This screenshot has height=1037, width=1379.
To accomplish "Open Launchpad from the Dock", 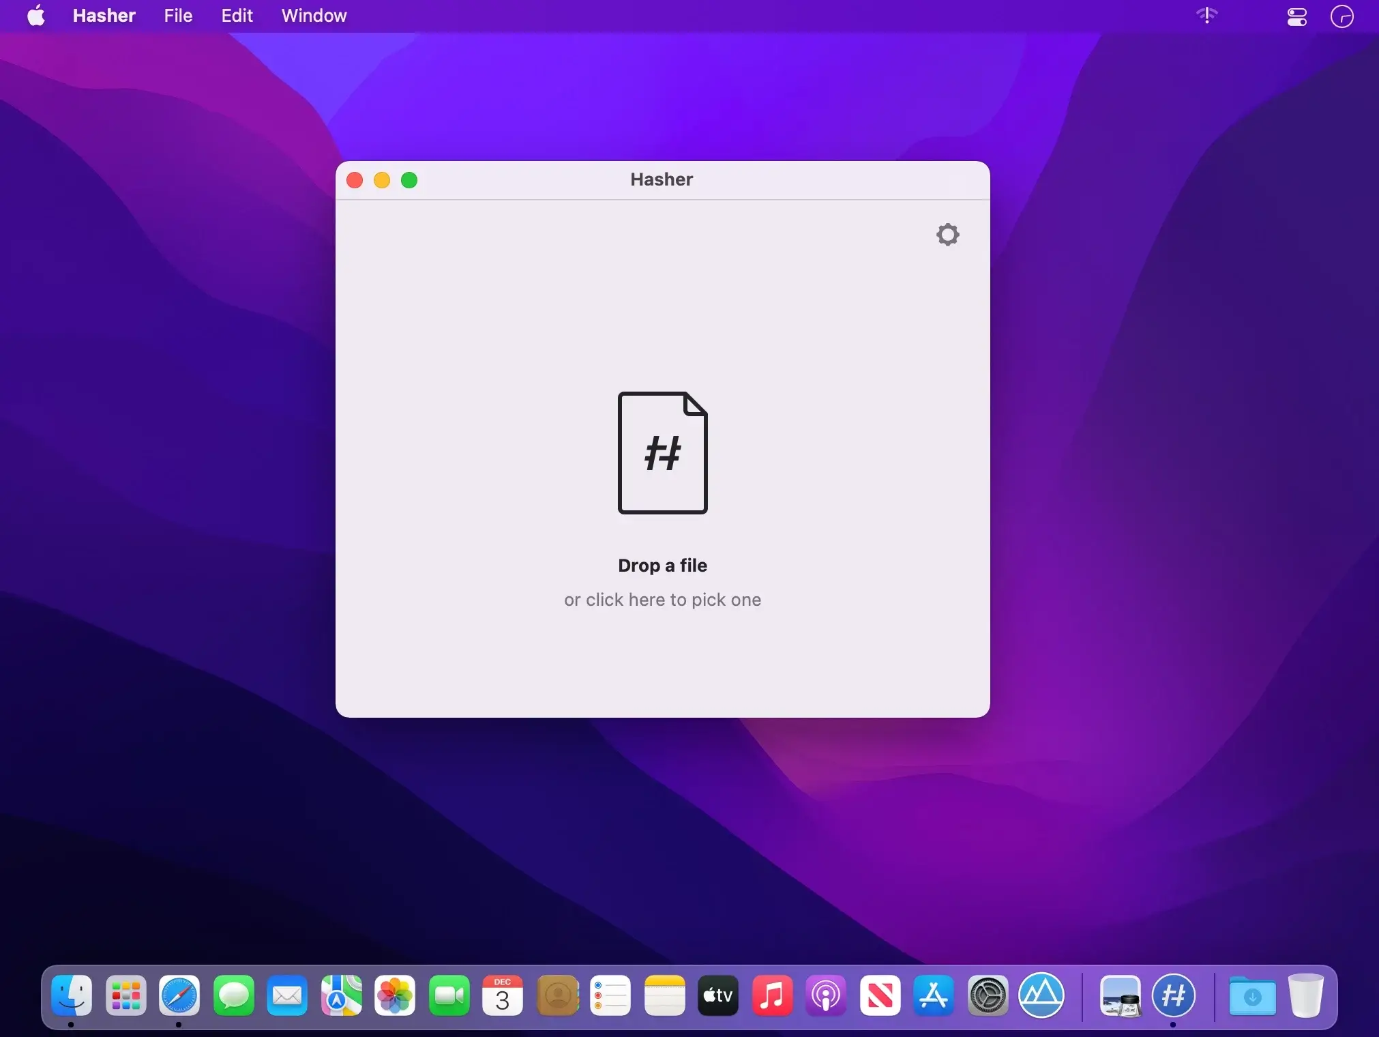I will (125, 995).
